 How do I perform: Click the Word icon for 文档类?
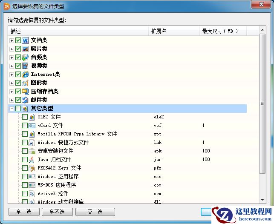tap(25, 40)
